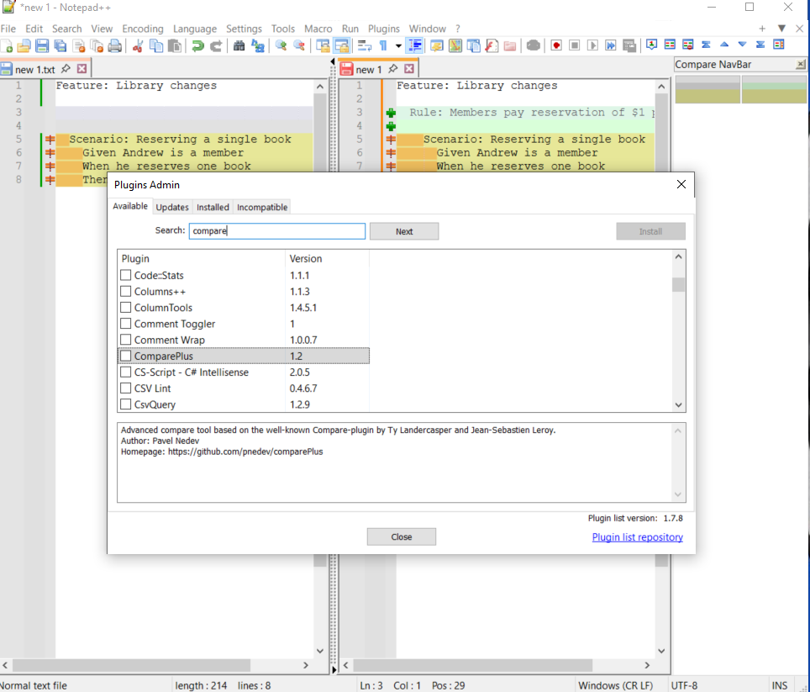
Task: Toggle the Word wrap toolbar icon
Action: pyautogui.click(x=364, y=45)
